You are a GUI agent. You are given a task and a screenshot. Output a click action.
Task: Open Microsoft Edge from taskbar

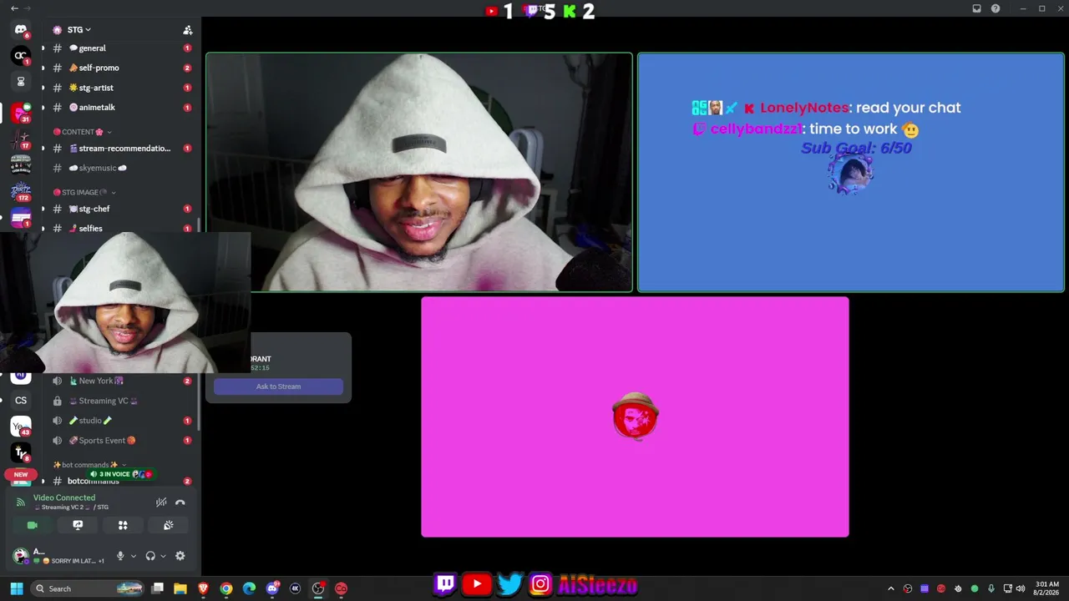[x=249, y=588]
